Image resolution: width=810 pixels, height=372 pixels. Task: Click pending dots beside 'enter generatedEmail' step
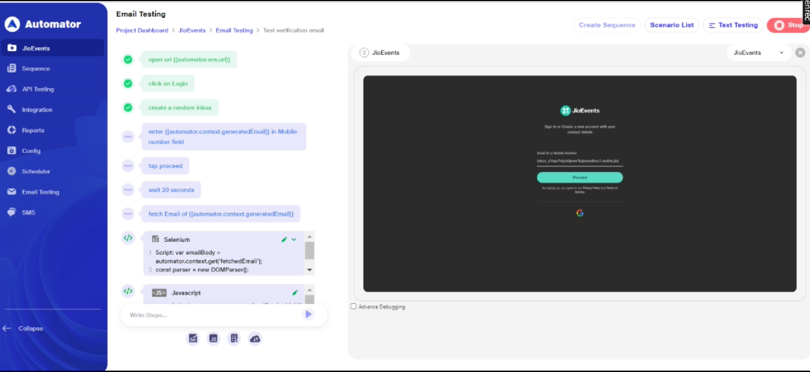[128, 136]
